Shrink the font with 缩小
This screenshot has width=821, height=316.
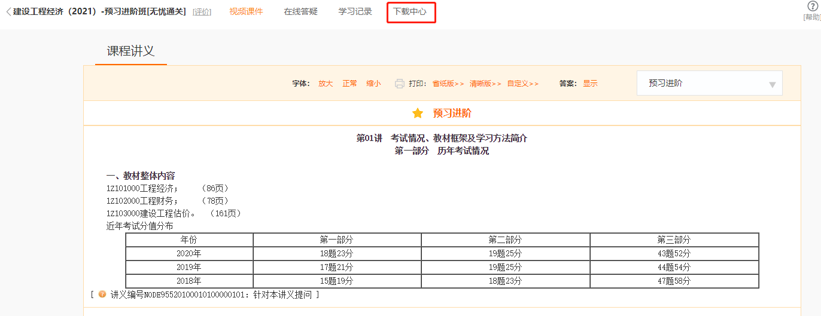click(x=373, y=84)
